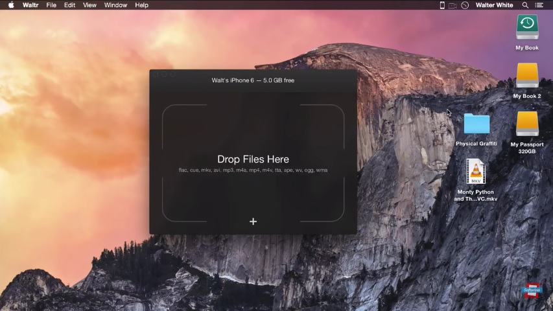Click the Monty Python file name label

[x=475, y=195]
